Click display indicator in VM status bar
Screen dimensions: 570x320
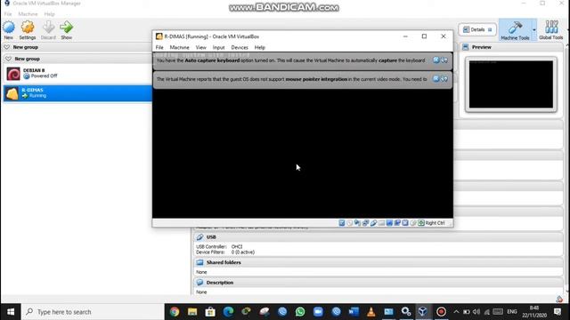pos(389,223)
